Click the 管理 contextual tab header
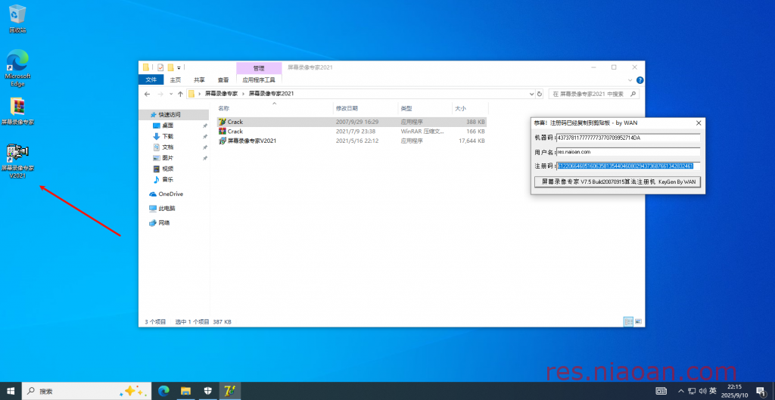 pyautogui.click(x=259, y=68)
